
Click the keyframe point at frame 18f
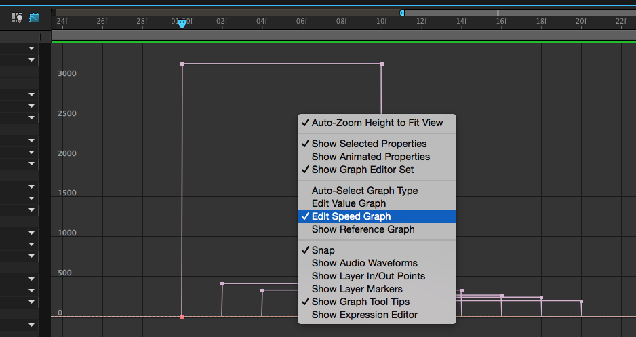pyautogui.click(x=541, y=297)
